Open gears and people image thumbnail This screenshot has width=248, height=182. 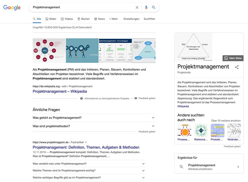pyautogui.click(x=82, y=51)
